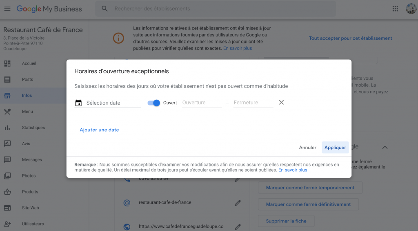Click the calendar icon beside Sélection date
Viewport: 418px width, 231px height.
coord(78,103)
